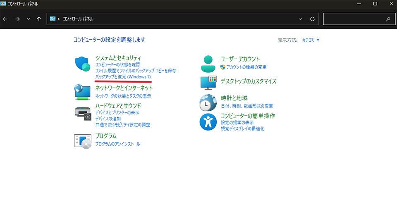Image resolution: width=397 pixels, height=221 pixels.
Task: Go back with the left arrow
Action: [x=5, y=19]
